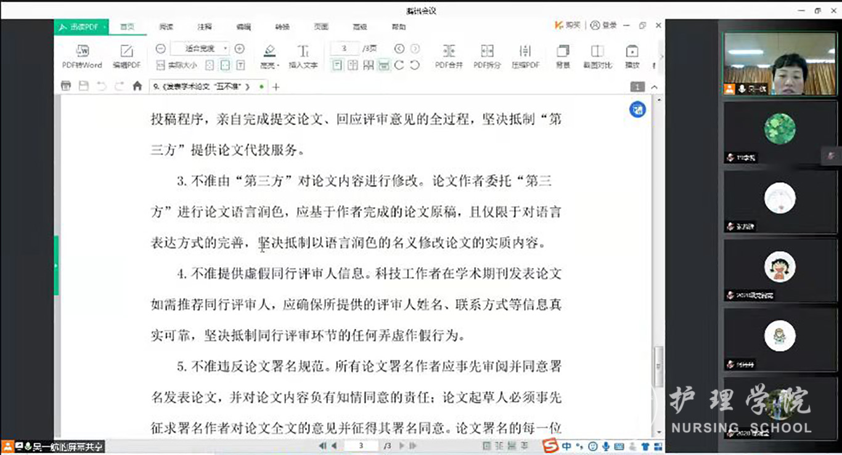Click the PDF合并 merge icon

(x=448, y=56)
